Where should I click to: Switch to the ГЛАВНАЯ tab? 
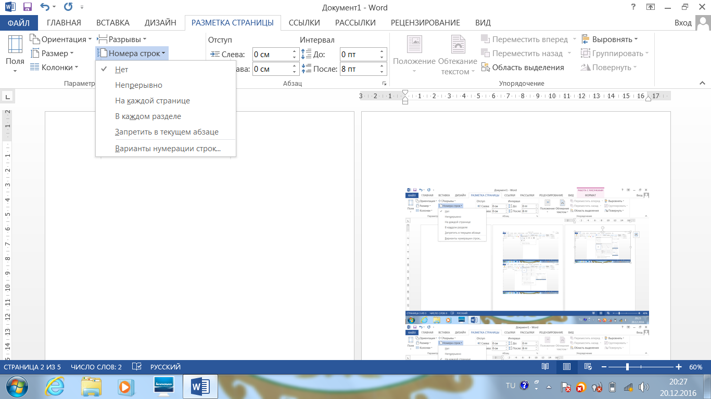pyautogui.click(x=64, y=23)
